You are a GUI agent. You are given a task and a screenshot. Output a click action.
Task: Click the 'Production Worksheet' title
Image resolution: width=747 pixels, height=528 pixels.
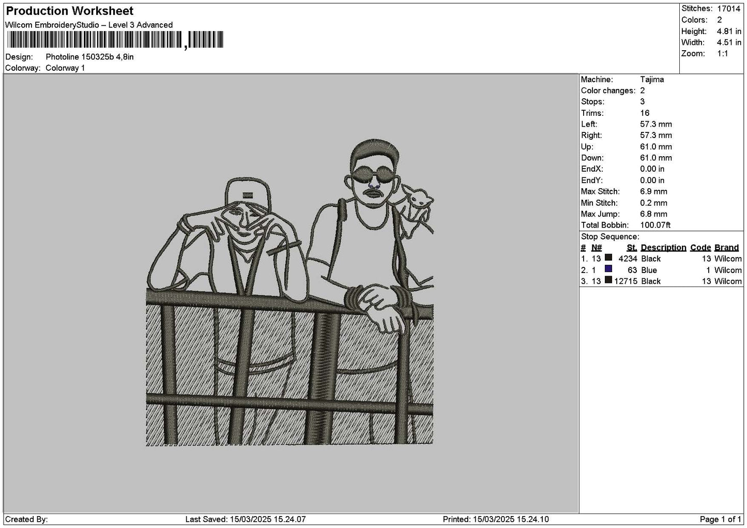click(x=69, y=11)
